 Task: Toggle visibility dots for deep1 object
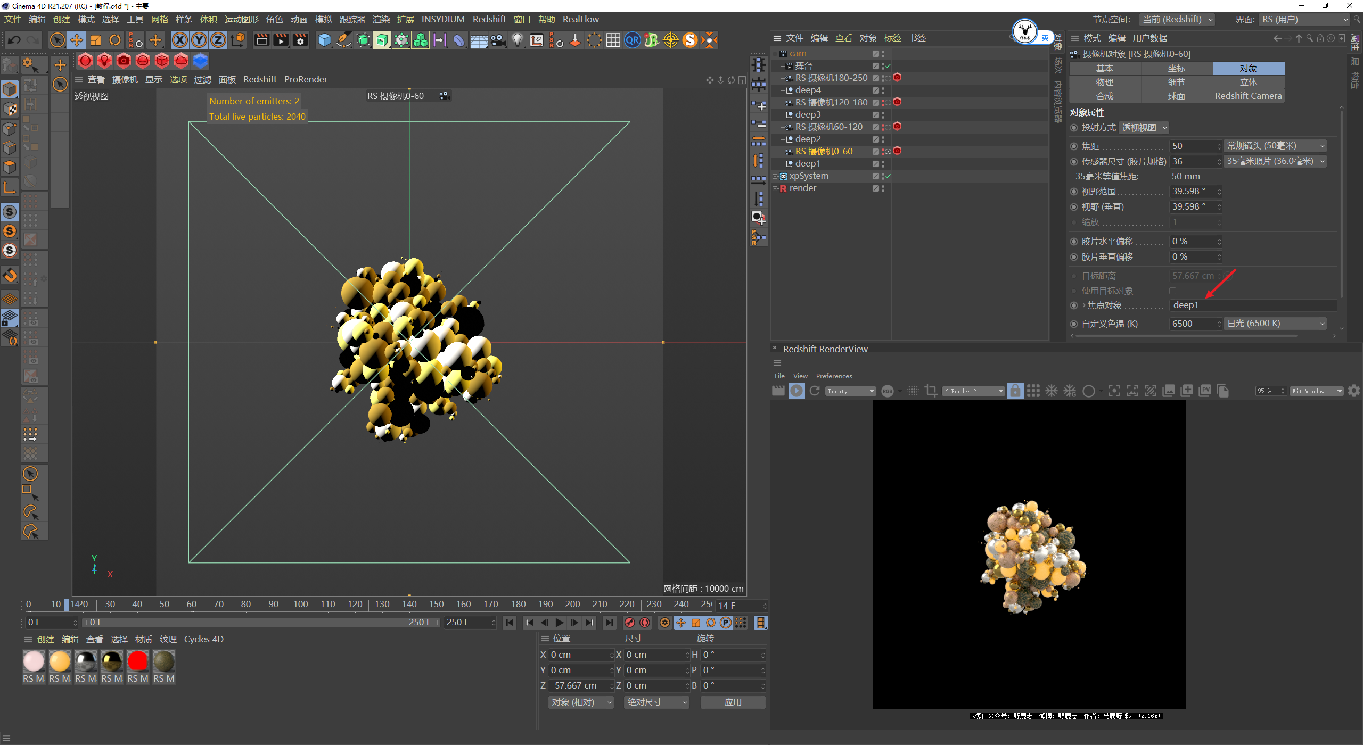point(883,164)
